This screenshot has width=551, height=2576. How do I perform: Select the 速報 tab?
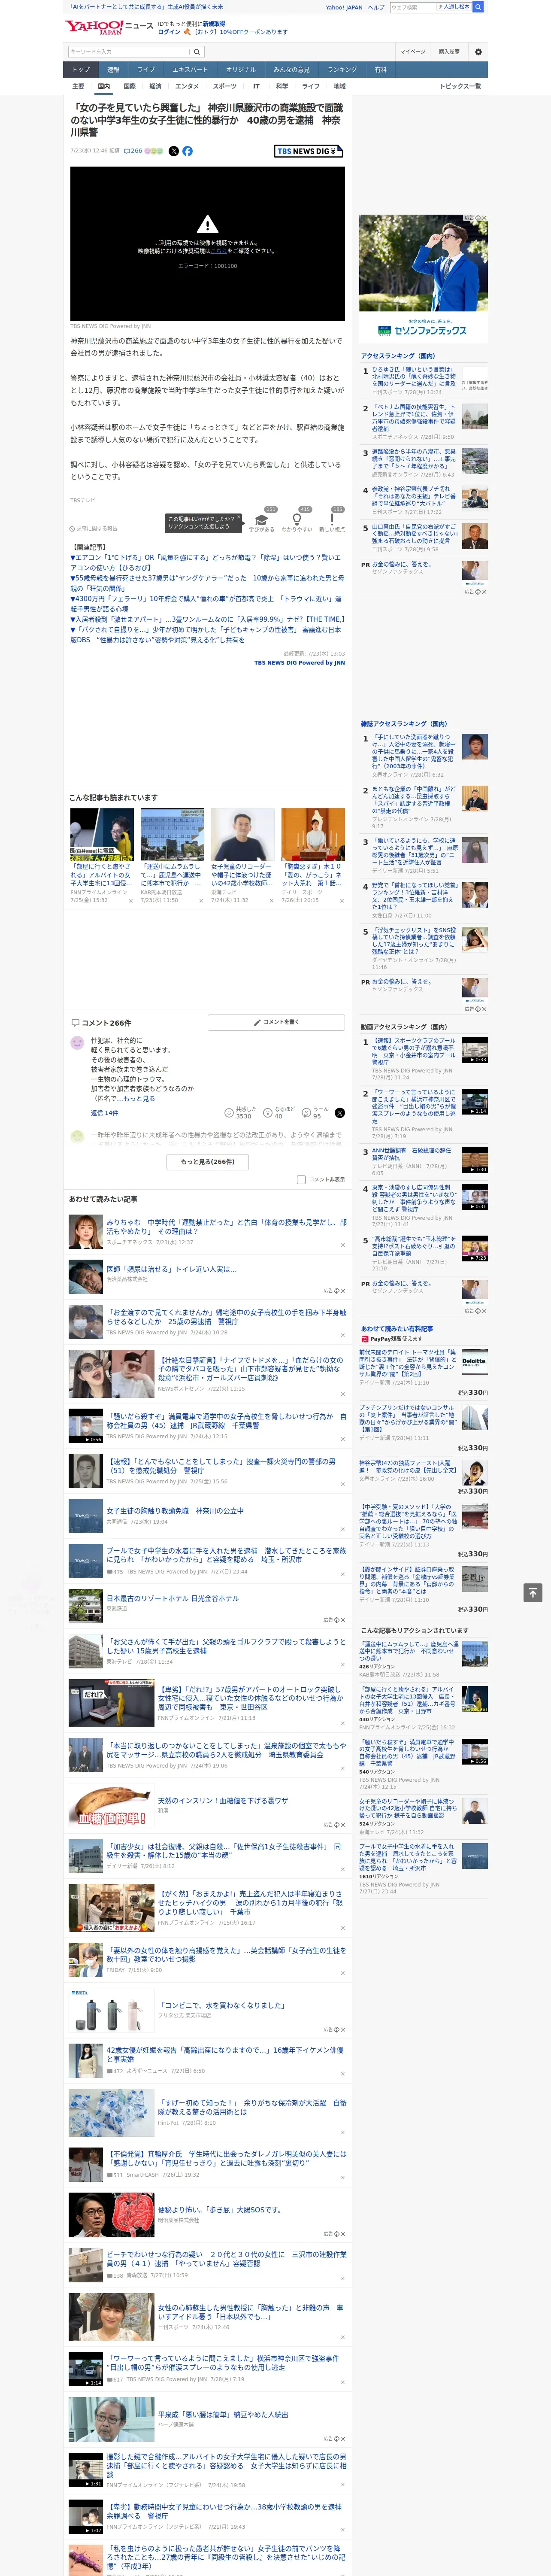pos(113,70)
